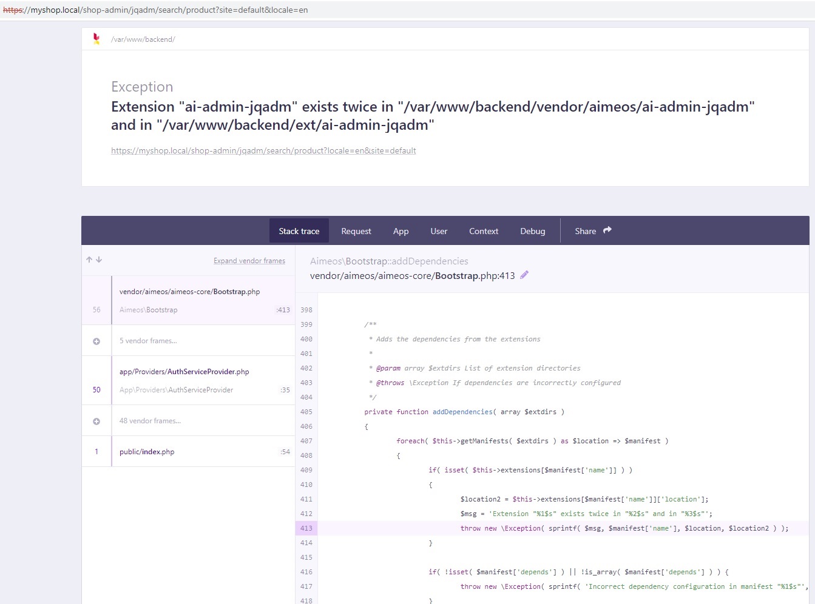Image resolution: width=815 pixels, height=604 pixels.
Task: Click the $location2 assignment code line
Action: [584, 499]
